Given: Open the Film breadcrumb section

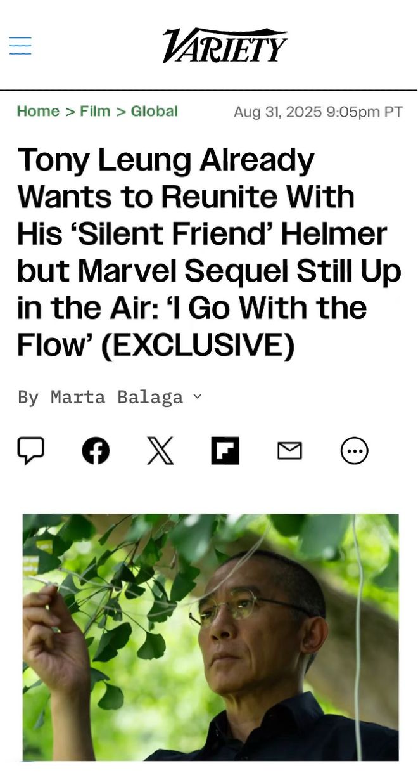Looking at the screenshot, I should tap(95, 111).
